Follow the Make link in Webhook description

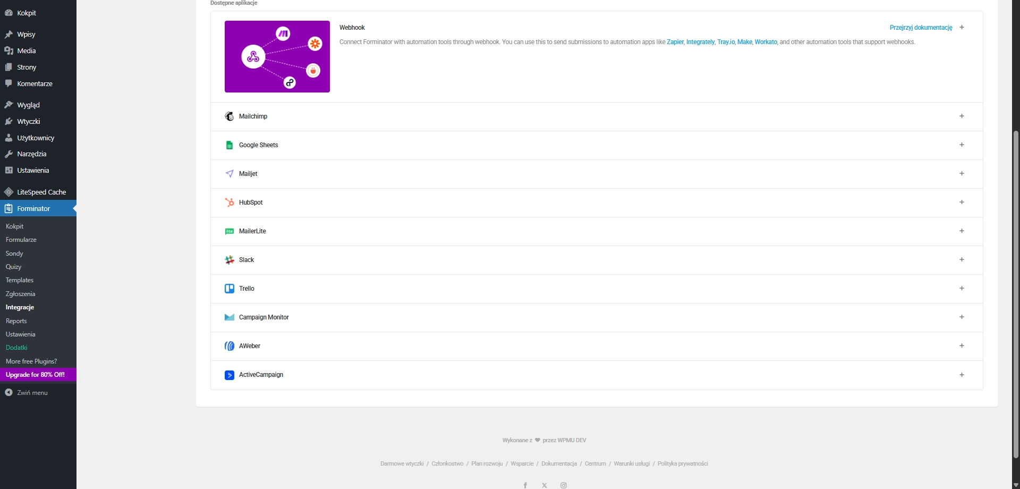[x=744, y=42]
